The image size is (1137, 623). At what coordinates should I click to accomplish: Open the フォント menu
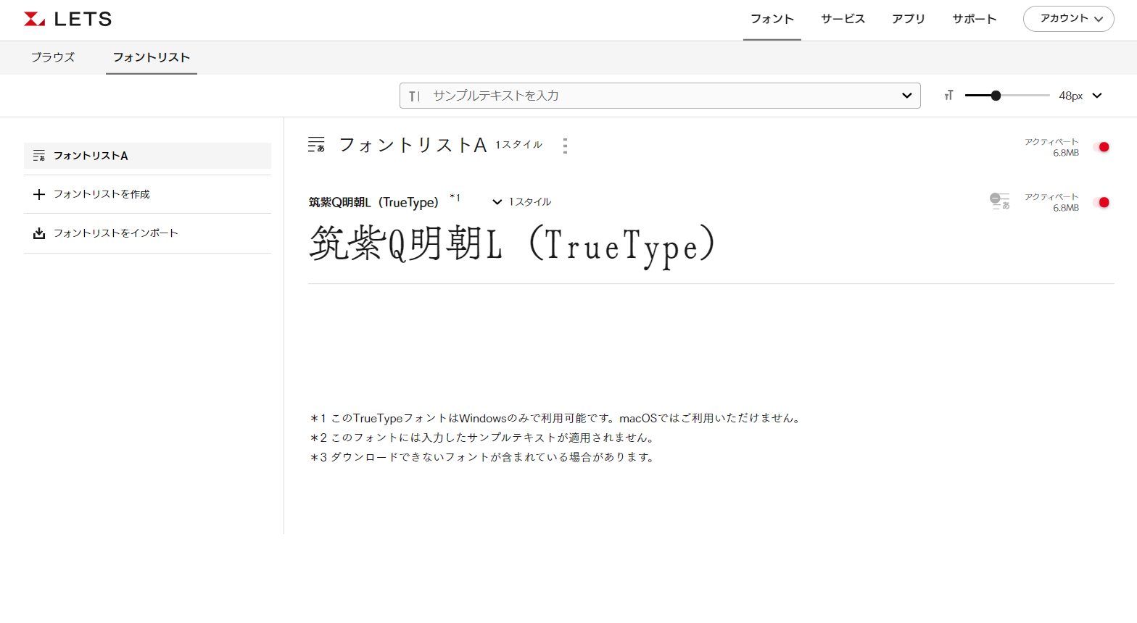click(x=772, y=19)
